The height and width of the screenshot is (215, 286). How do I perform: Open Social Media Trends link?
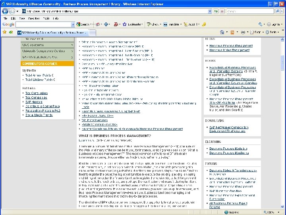tap(39, 115)
